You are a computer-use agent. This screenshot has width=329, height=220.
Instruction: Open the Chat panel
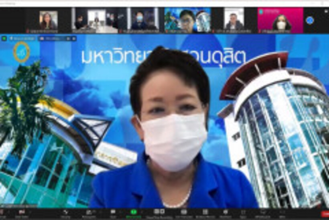113,213
